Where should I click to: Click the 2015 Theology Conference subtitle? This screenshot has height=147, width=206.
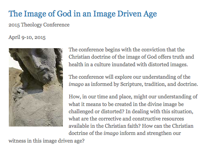tap(39, 25)
